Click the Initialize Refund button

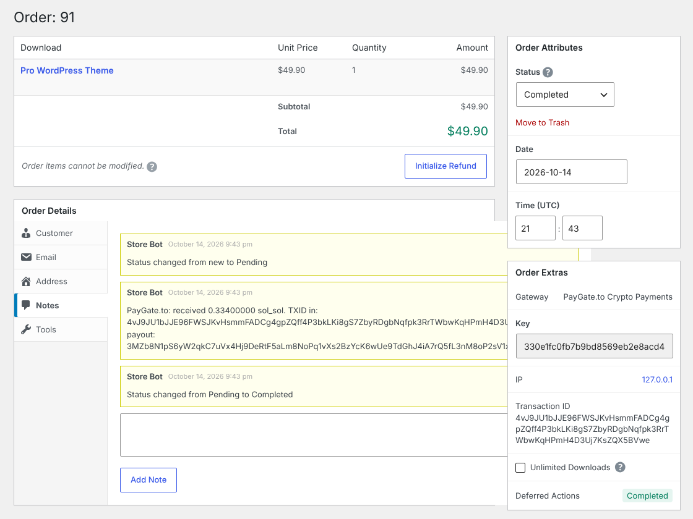pos(445,166)
